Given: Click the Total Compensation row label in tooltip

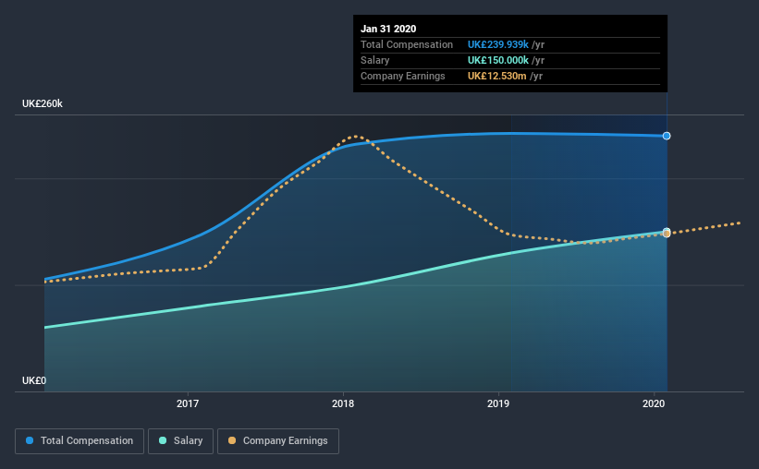Looking at the screenshot, I should pyautogui.click(x=407, y=44).
